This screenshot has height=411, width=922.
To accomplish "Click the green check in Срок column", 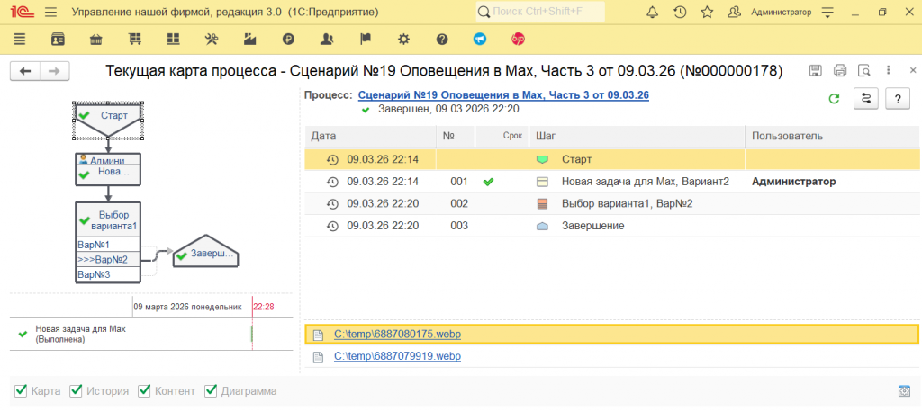I will (488, 182).
